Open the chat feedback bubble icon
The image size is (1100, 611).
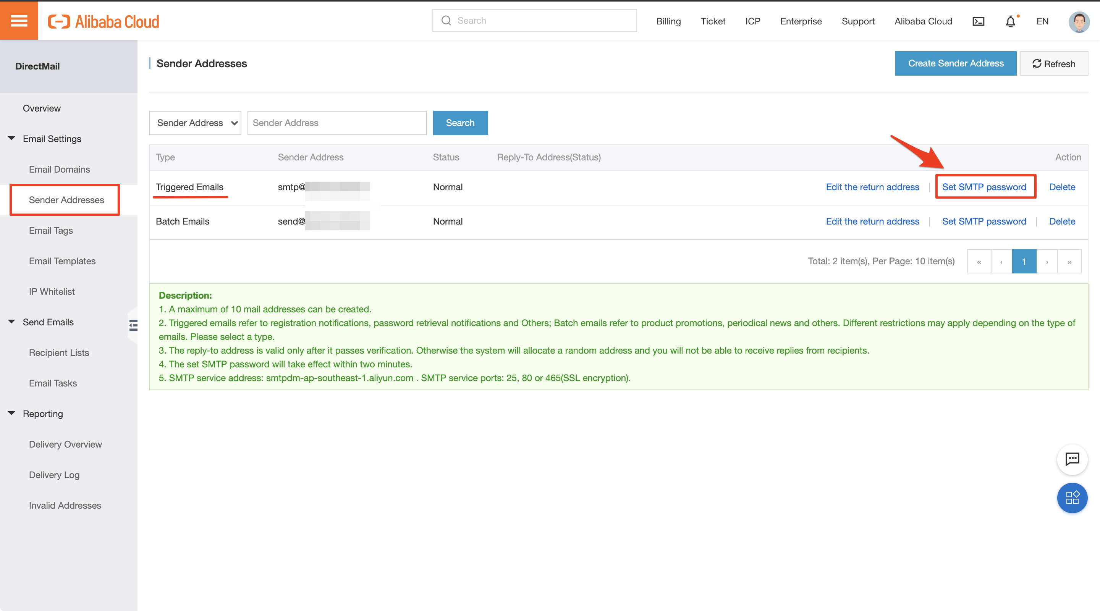1072,459
